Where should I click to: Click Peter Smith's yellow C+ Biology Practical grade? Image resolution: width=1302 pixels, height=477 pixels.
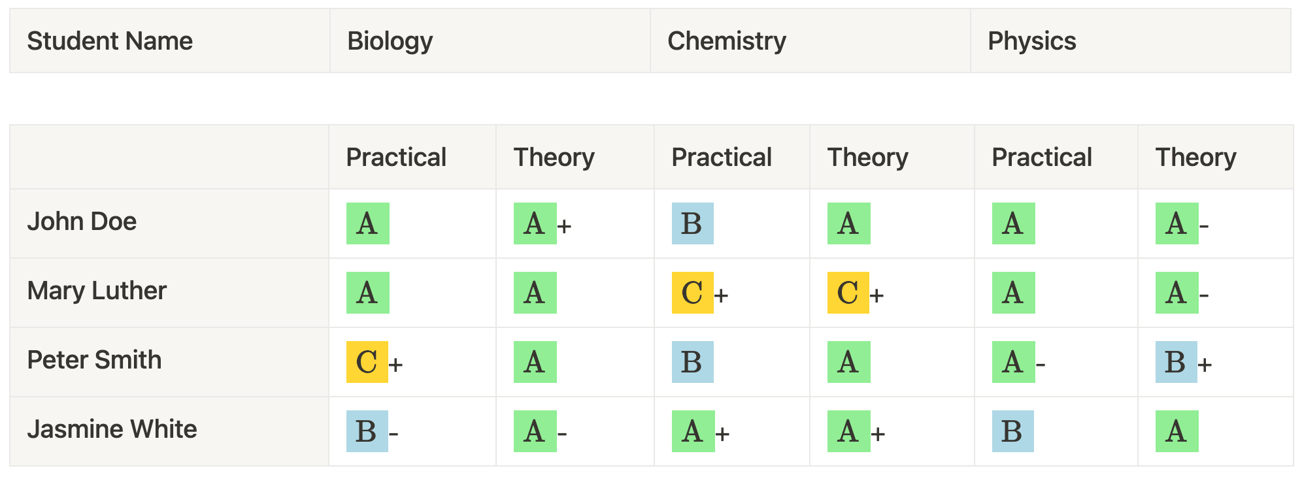(375, 362)
